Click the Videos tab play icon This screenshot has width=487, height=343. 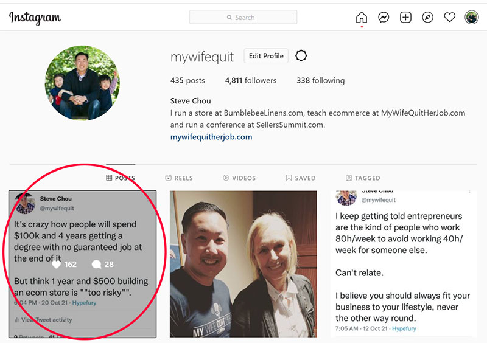(226, 178)
